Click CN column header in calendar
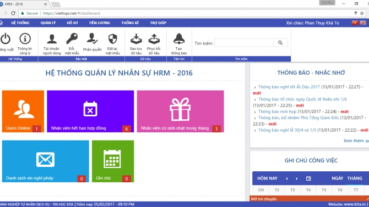This screenshot has width=369, height=207. click(261, 190)
